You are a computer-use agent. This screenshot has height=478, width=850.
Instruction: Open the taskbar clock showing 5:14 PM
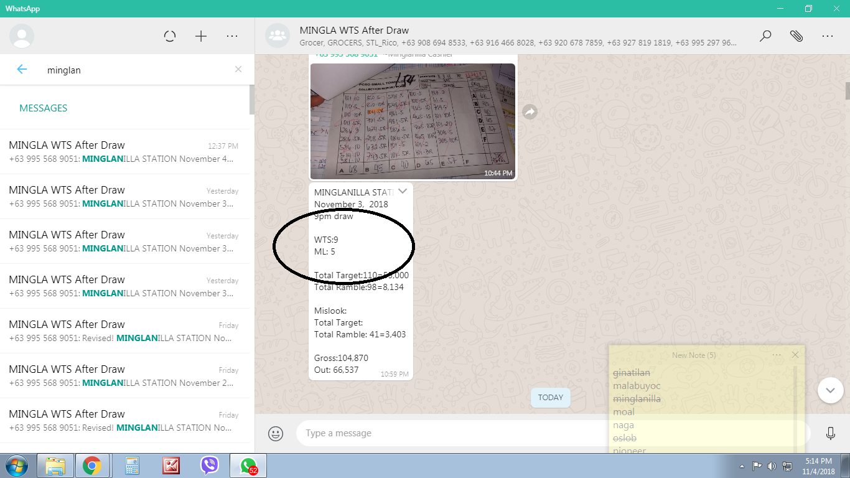coord(818,466)
